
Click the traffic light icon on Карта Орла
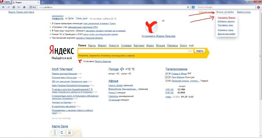(55, 132)
